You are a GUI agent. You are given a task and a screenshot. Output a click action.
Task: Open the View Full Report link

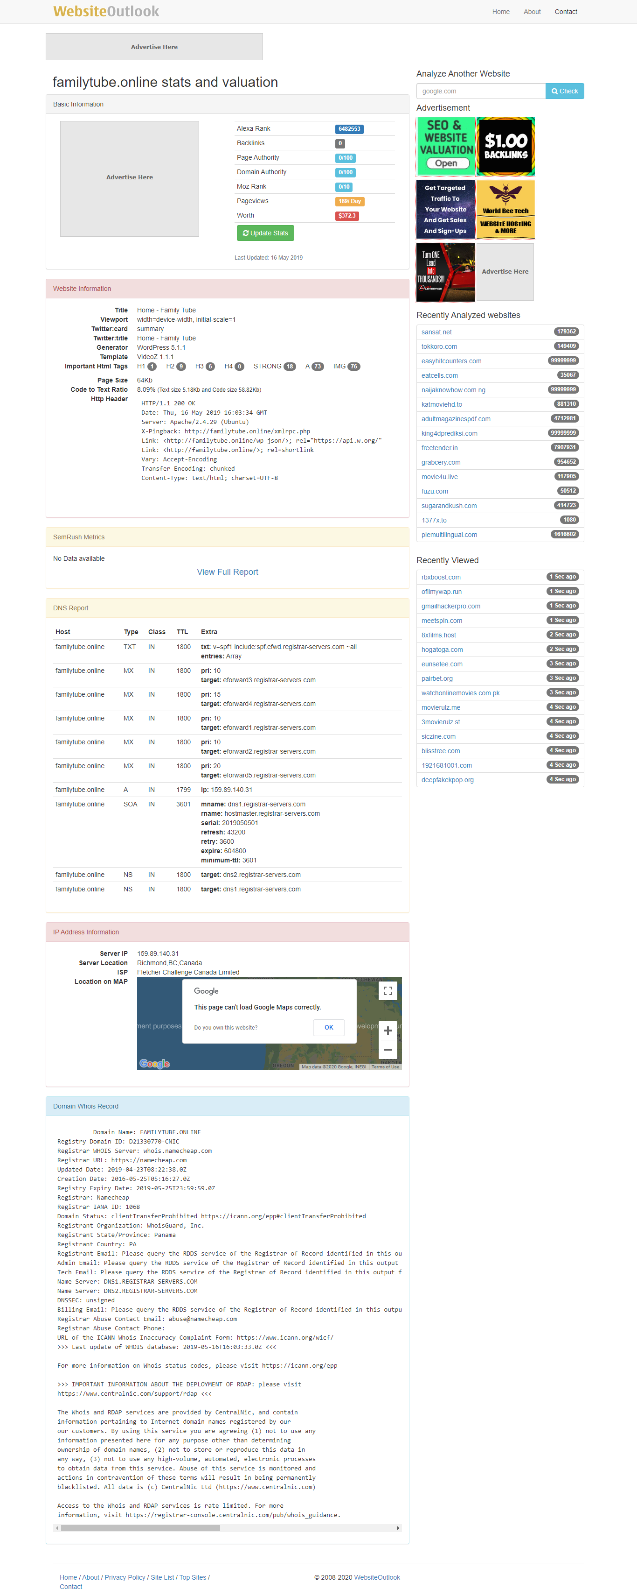click(x=227, y=572)
